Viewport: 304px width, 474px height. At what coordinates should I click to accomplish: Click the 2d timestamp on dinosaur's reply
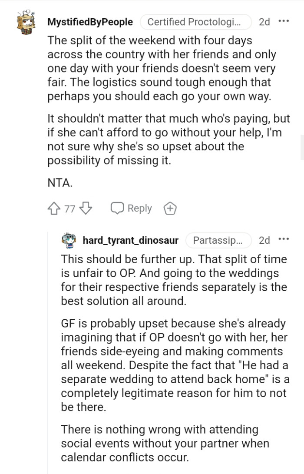(x=264, y=240)
